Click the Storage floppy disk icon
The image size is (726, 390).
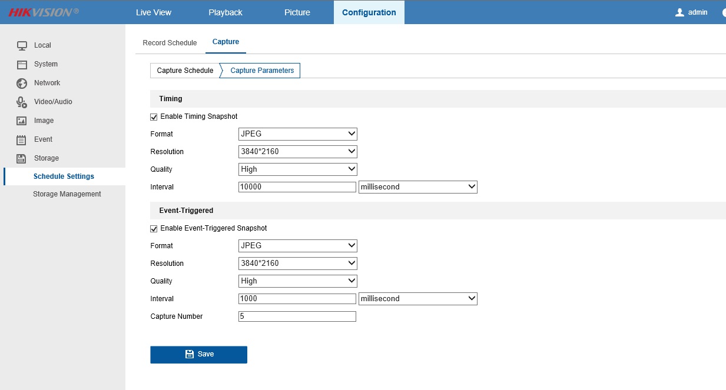pyautogui.click(x=22, y=158)
